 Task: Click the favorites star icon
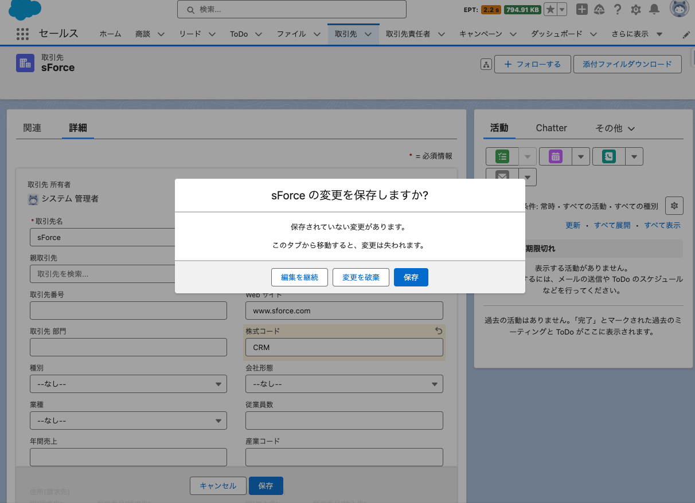point(550,9)
